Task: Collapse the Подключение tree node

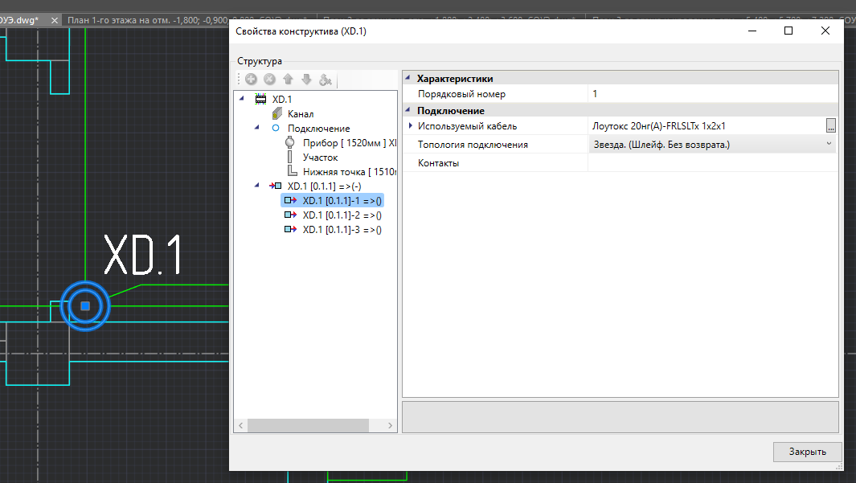Action: pyautogui.click(x=257, y=128)
